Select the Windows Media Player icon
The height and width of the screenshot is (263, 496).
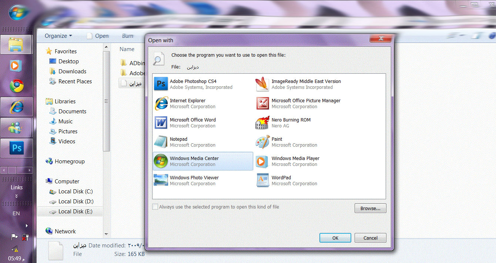[262, 161]
